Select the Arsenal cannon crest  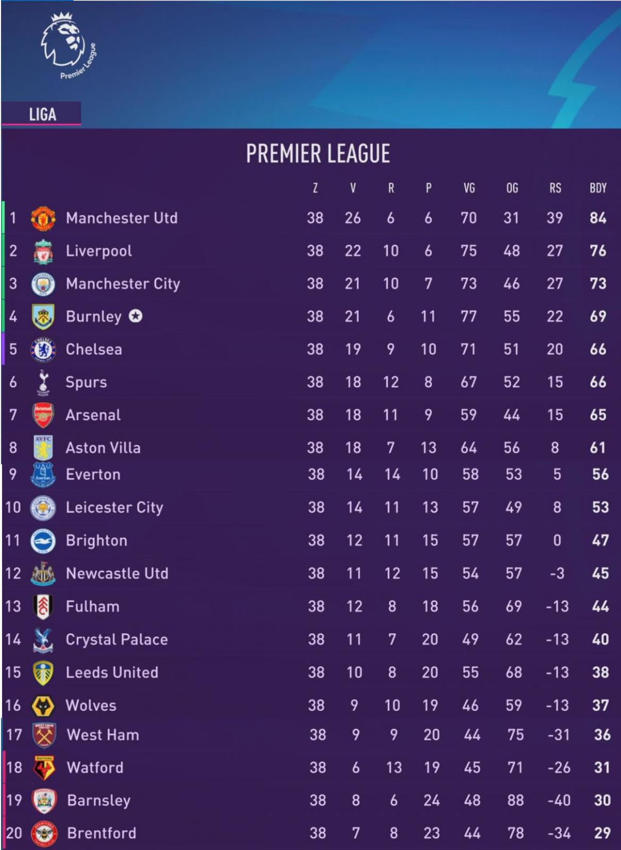(x=43, y=415)
